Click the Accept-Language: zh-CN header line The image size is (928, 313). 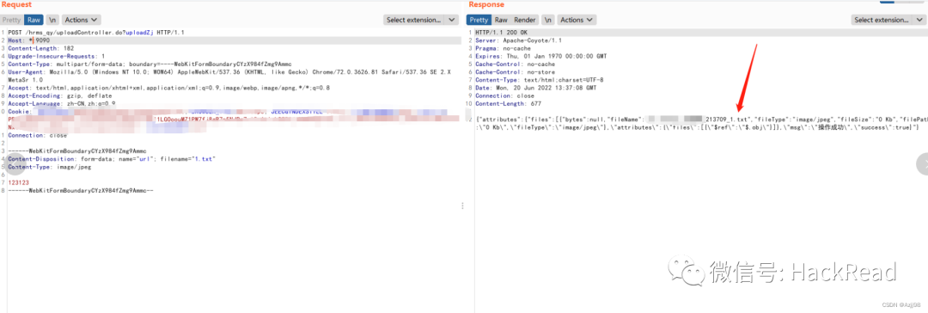(62, 103)
